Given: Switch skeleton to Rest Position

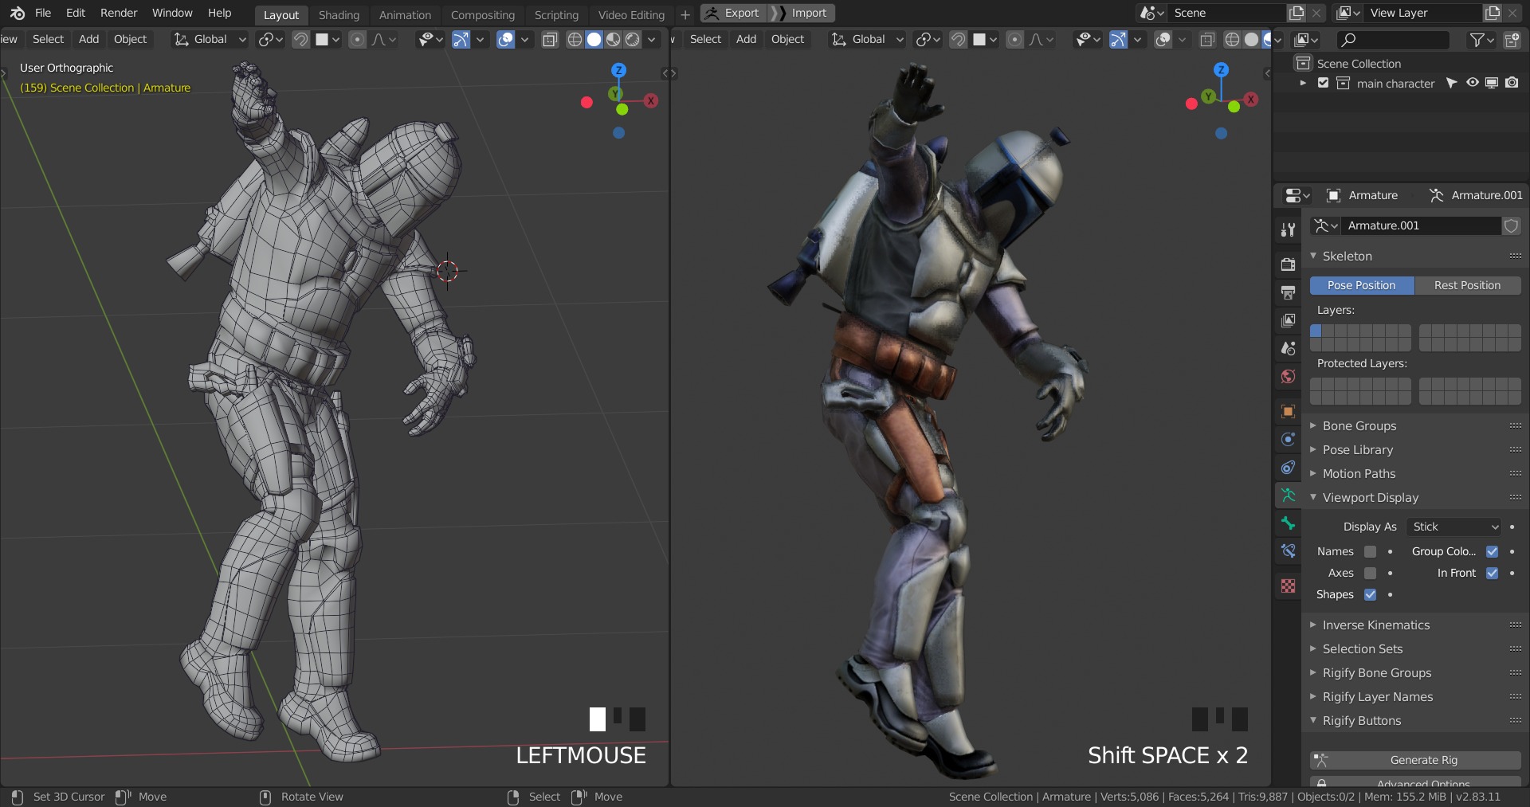Looking at the screenshot, I should click(x=1467, y=285).
